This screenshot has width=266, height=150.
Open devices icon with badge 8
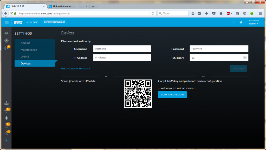tap(7, 48)
